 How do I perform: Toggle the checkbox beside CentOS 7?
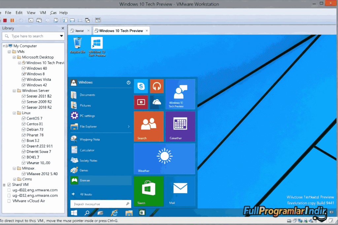coord(24,118)
